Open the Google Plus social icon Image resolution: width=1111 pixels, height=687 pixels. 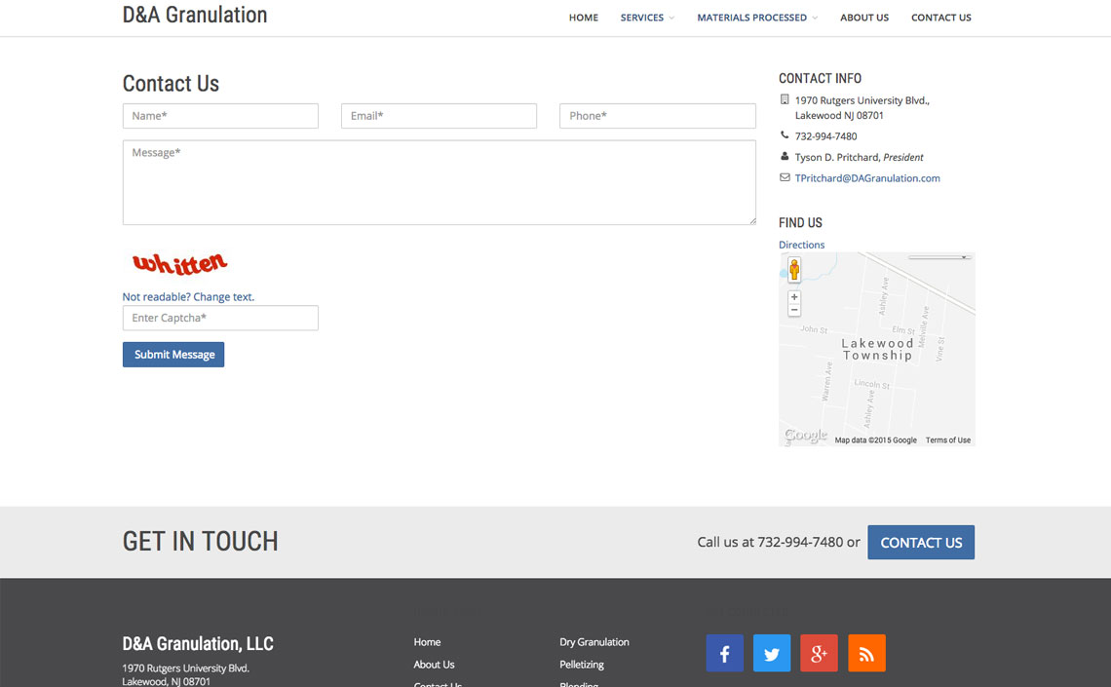[819, 653]
